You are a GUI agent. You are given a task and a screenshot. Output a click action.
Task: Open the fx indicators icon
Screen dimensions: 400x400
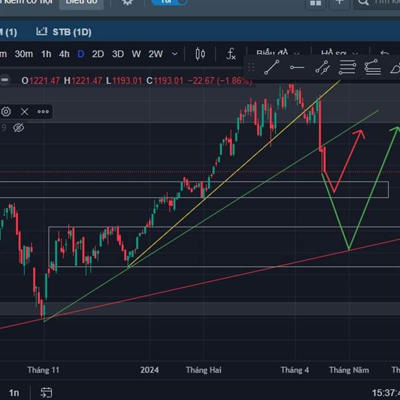point(231,54)
